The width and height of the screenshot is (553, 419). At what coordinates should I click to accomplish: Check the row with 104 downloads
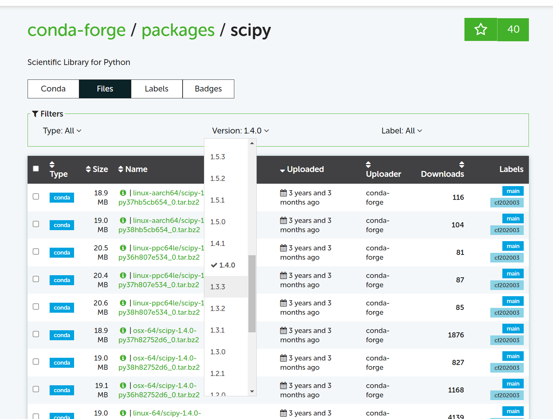coord(36,224)
